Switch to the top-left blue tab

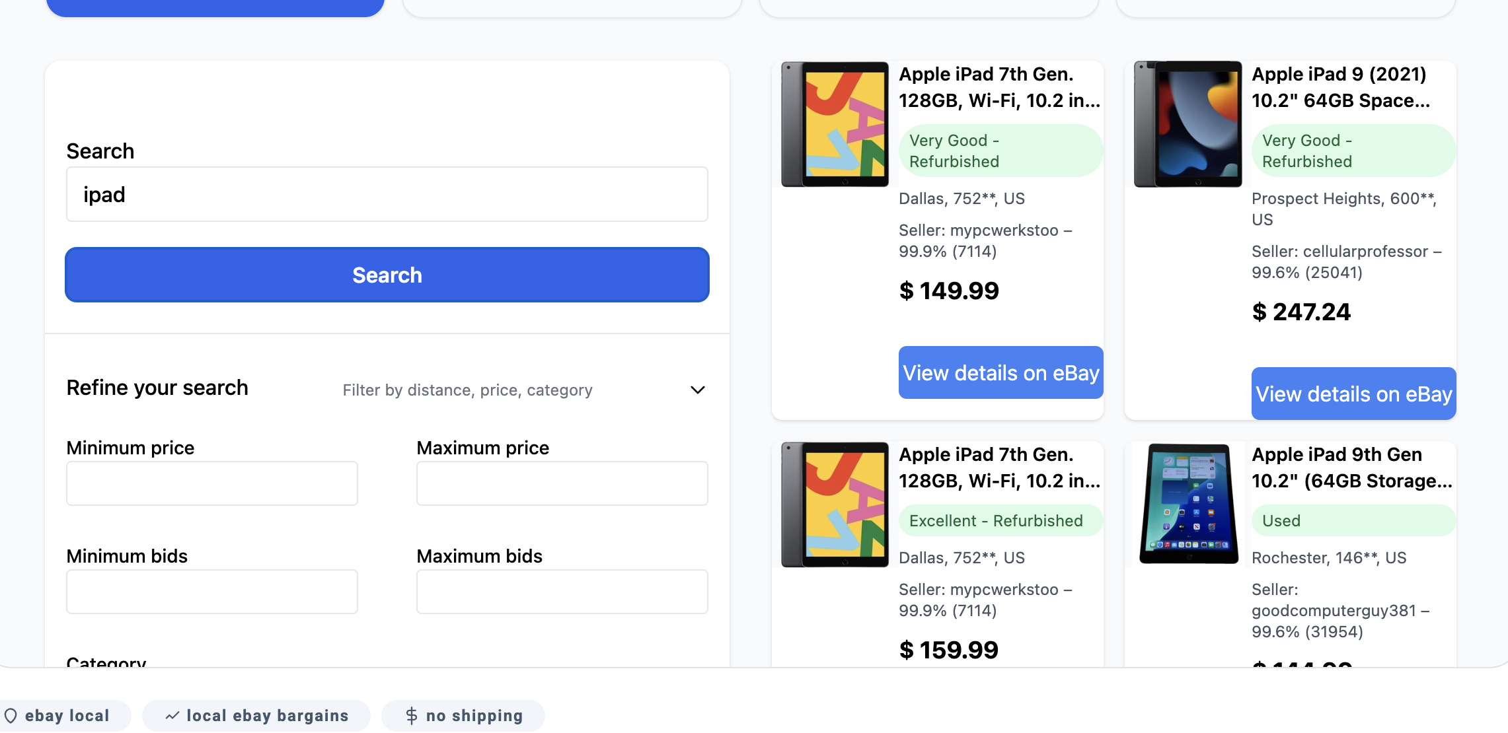pos(215,5)
